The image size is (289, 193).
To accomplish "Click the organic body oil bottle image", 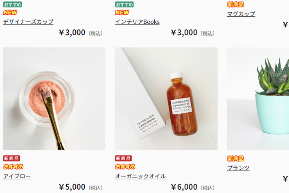I will (166, 99).
